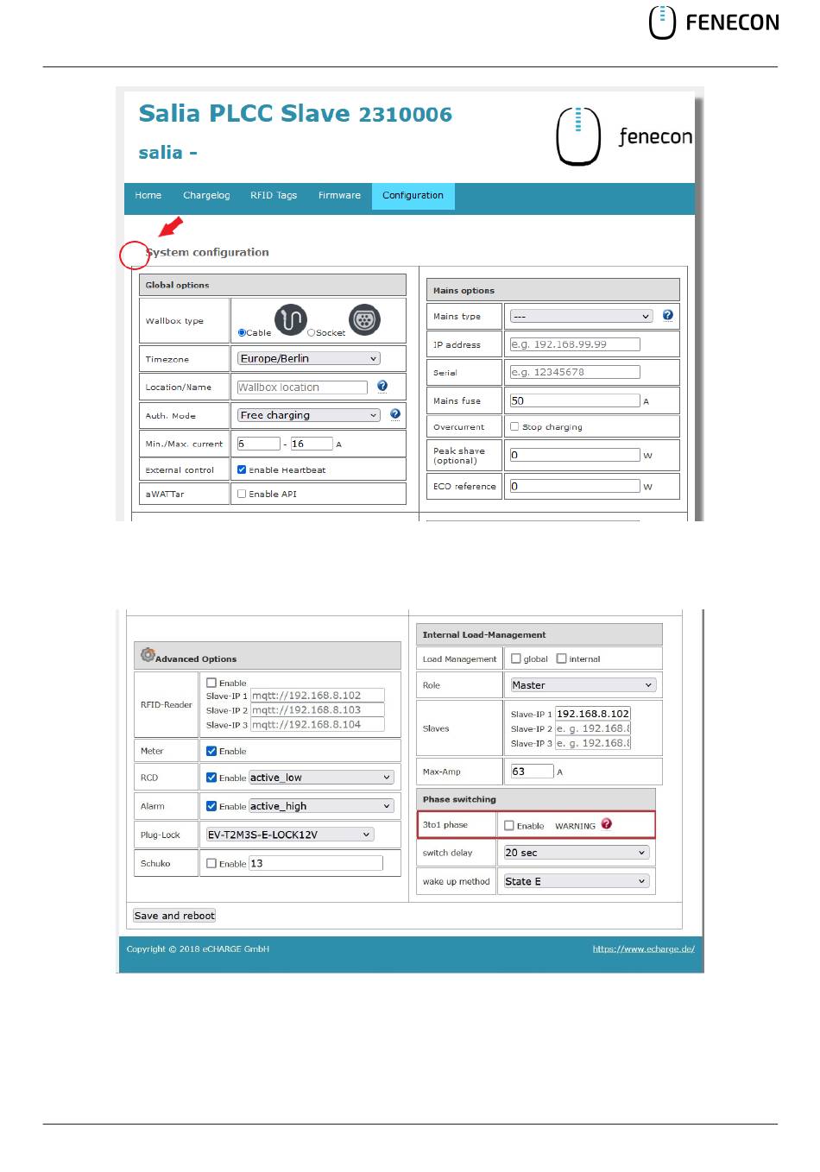Image resolution: width=820 pixels, height=1172 pixels.
Task: Go to the Home tab
Action: (148, 196)
